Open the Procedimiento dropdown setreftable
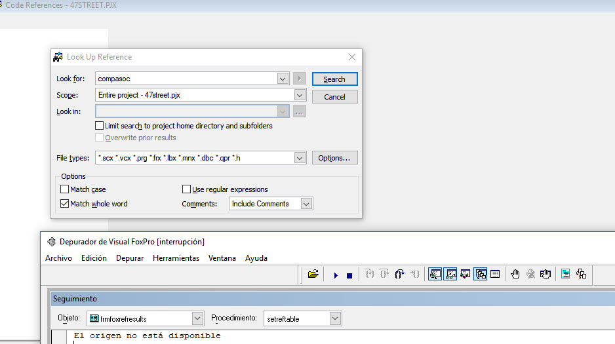The image size is (615, 344). coord(335,318)
